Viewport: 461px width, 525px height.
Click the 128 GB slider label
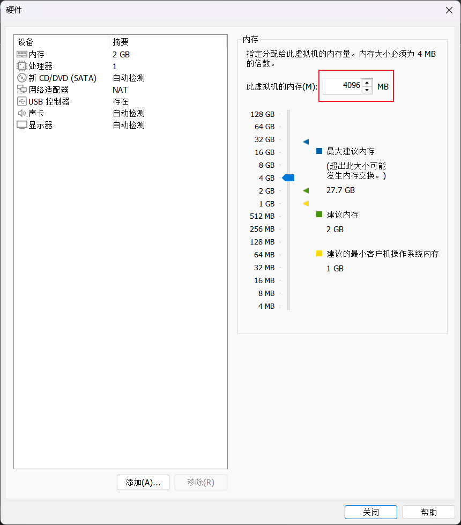[x=263, y=114]
